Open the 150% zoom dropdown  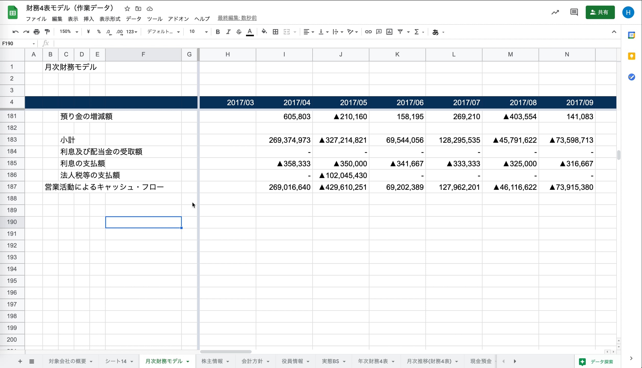click(68, 32)
